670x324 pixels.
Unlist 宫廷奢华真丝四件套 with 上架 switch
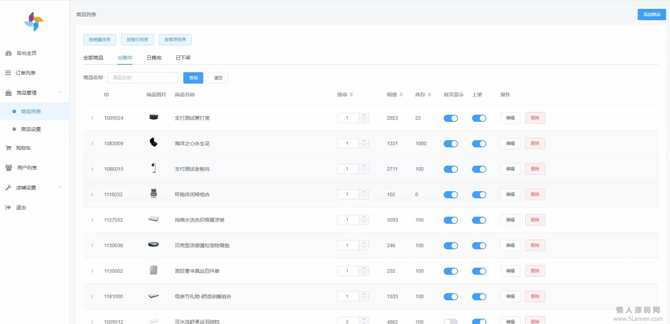point(479,271)
